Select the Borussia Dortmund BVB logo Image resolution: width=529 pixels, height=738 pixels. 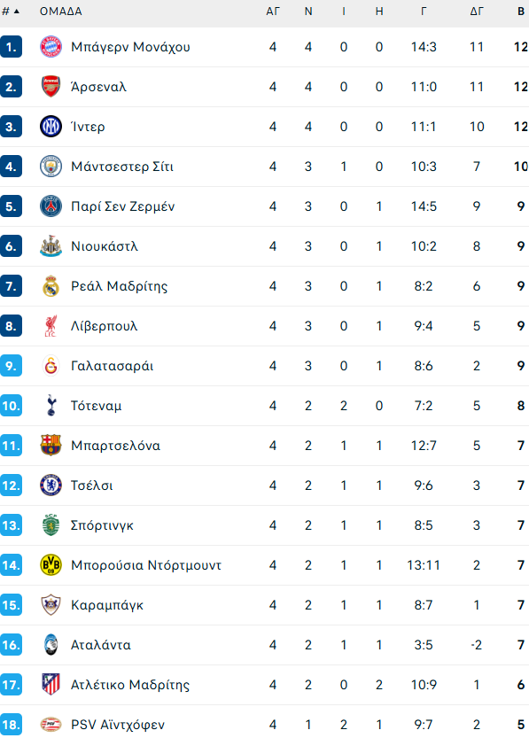[x=51, y=565]
